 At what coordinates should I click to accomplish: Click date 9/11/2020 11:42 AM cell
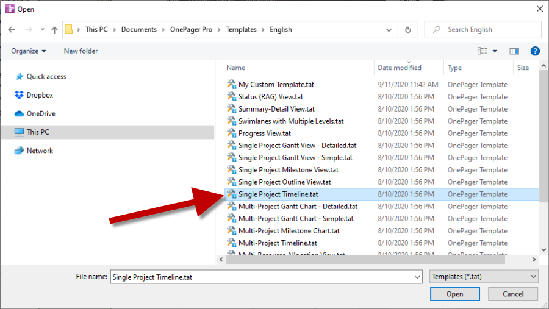(x=408, y=85)
